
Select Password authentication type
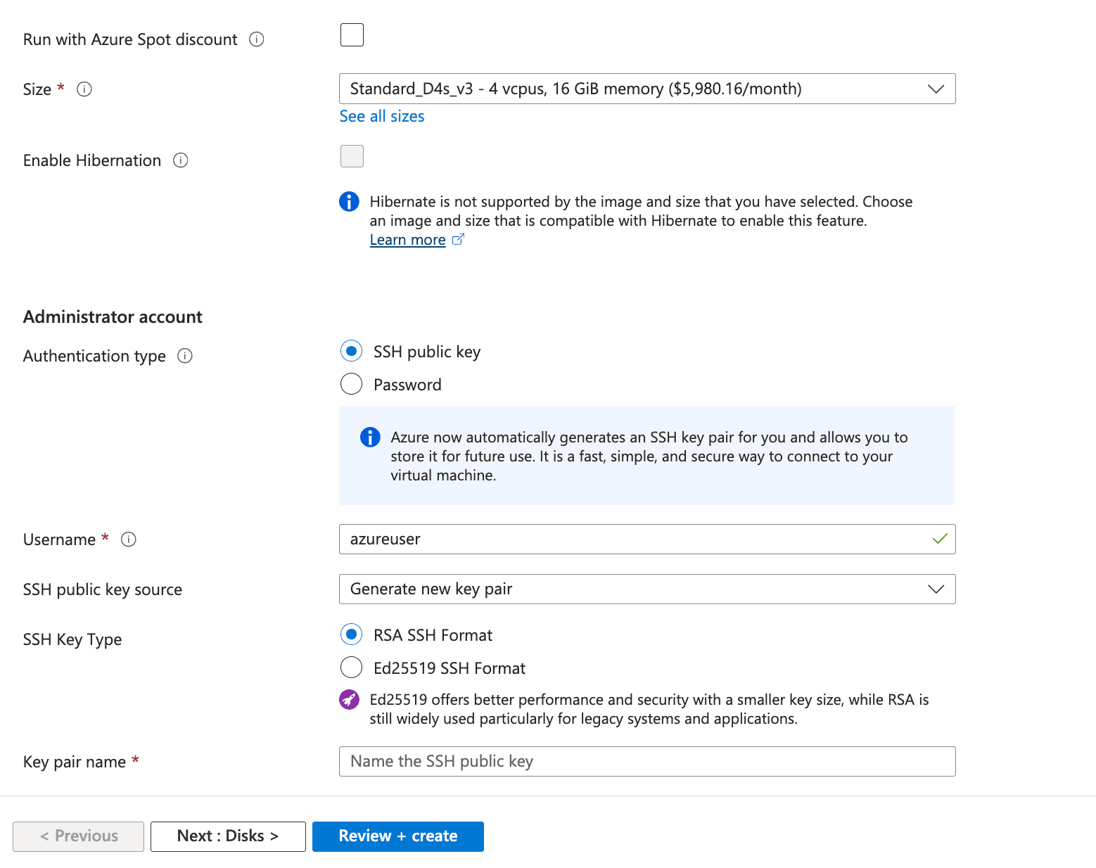(x=351, y=384)
